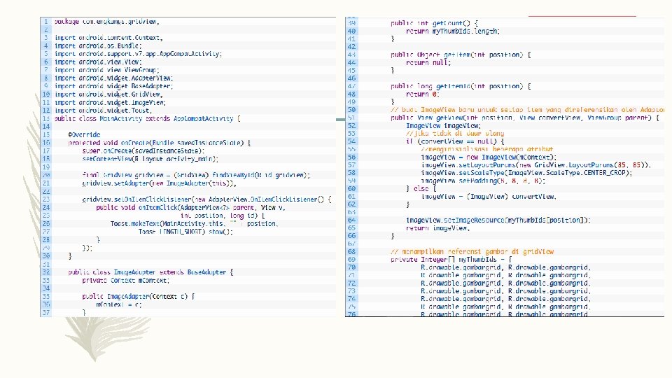Click the comment about ImageView baru
Viewport: 672px width, 378px height.
(528, 110)
